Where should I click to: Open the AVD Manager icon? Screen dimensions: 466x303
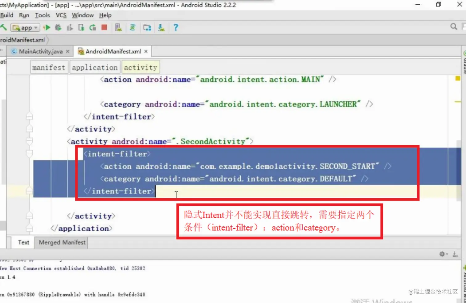[x=118, y=27]
